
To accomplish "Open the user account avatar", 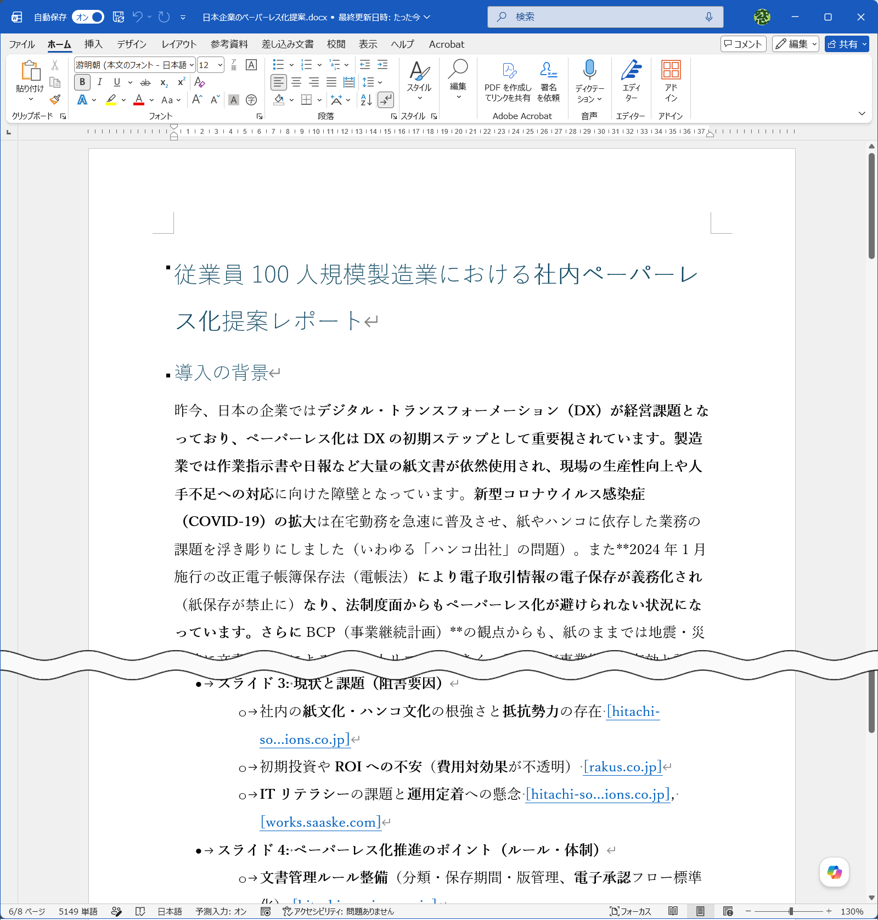I will [x=762, y=17].
